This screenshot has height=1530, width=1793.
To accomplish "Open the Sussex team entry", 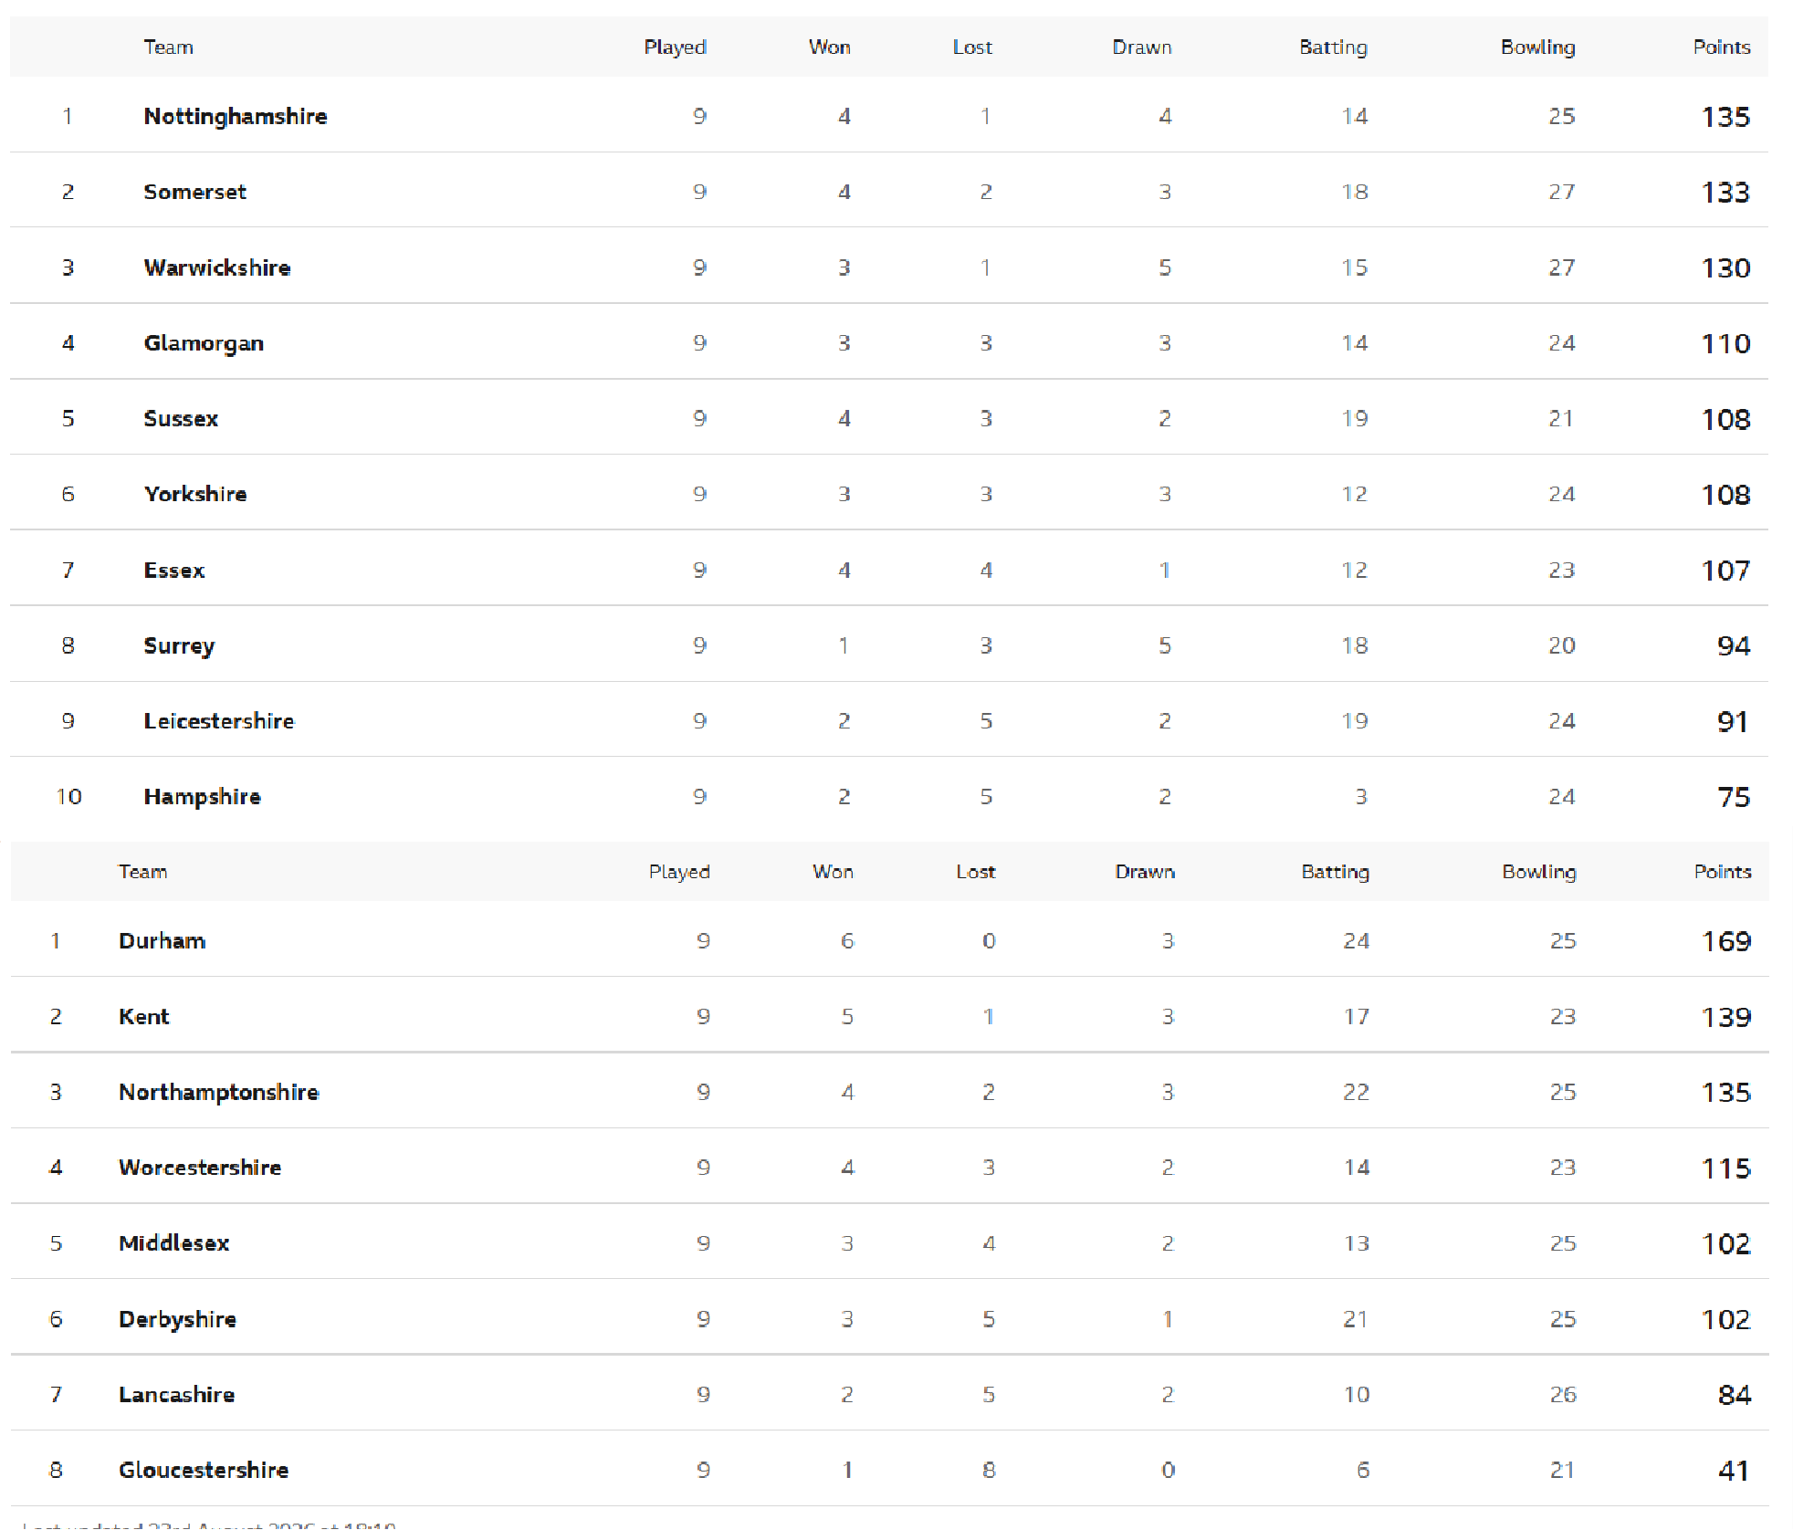I will click(181, 419).
